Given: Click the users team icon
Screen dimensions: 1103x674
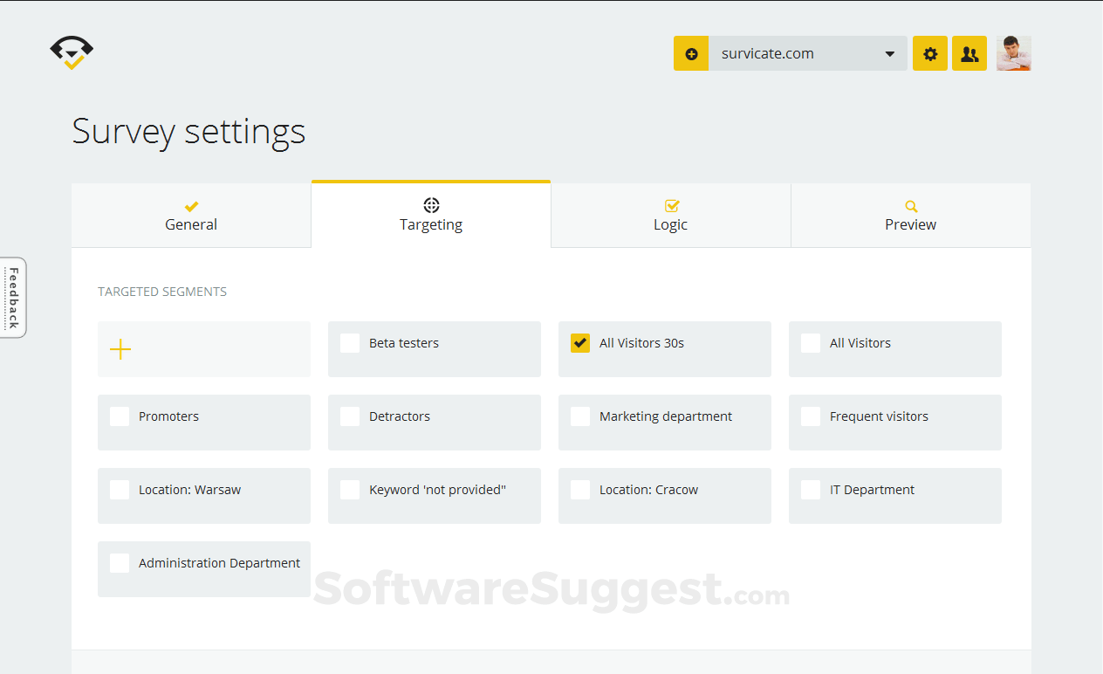Looking at the screenshot, I should 969,53.
